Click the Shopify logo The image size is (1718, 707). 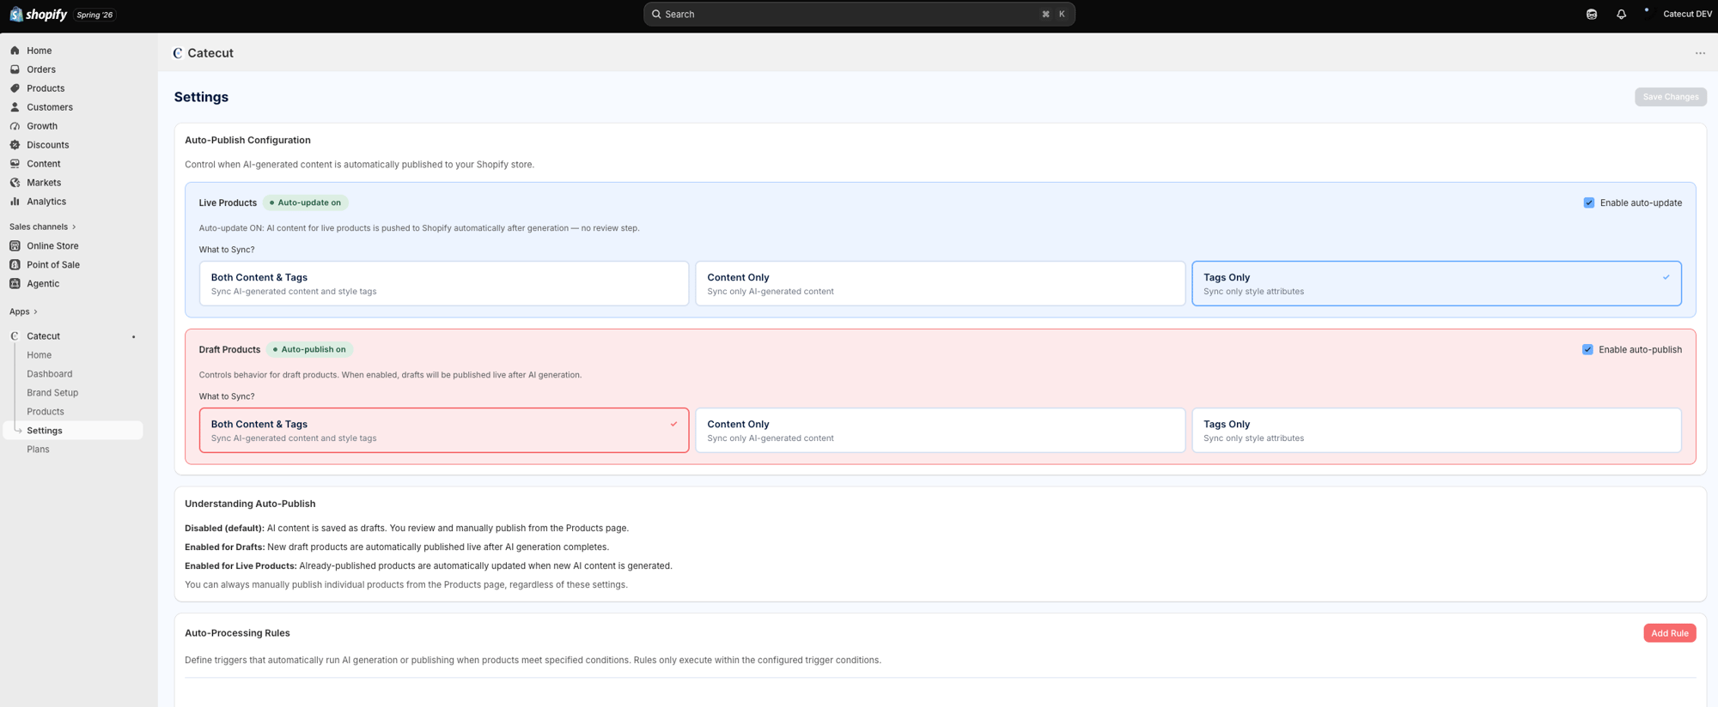pyautogui.click(x=38, y=15)
